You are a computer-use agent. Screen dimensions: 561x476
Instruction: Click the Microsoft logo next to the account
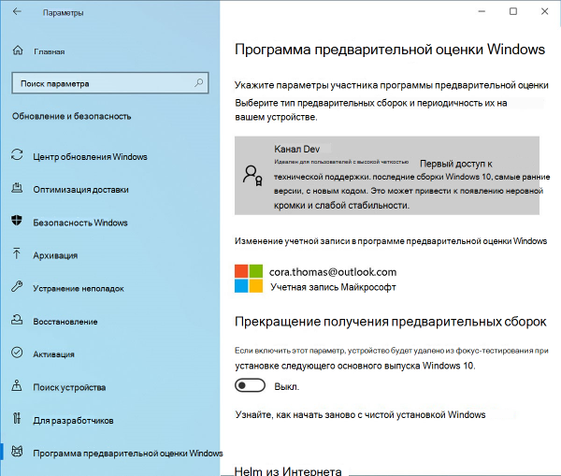tap(249, 279)
